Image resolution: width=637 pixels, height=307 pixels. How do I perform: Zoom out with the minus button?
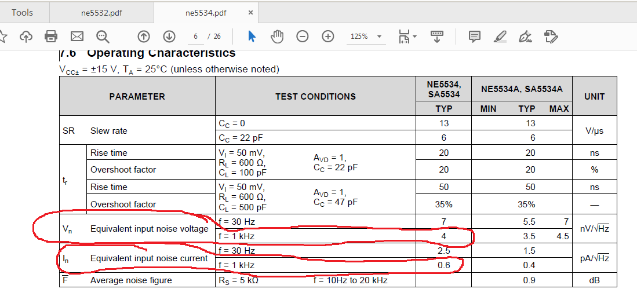click(x=302, y=36)
